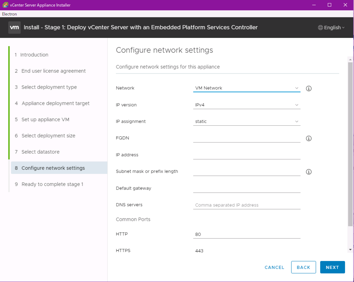Open the Electron menu
354x282 pixels.
tap(9, 14)
